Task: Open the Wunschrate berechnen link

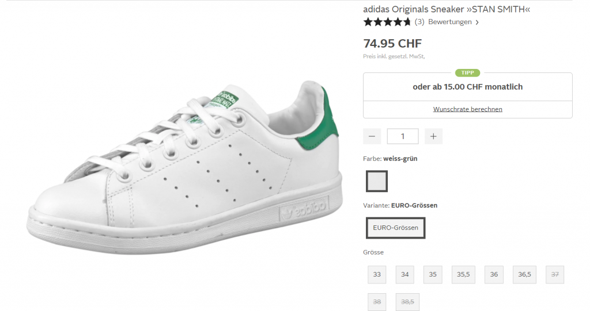Action: (467, 109)
